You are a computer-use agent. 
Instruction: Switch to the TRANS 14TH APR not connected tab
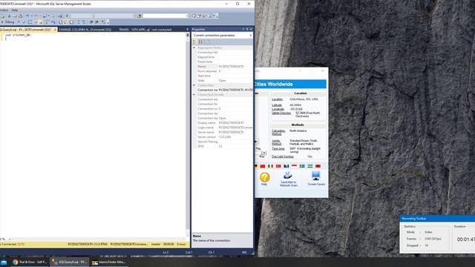coord(145,30)
